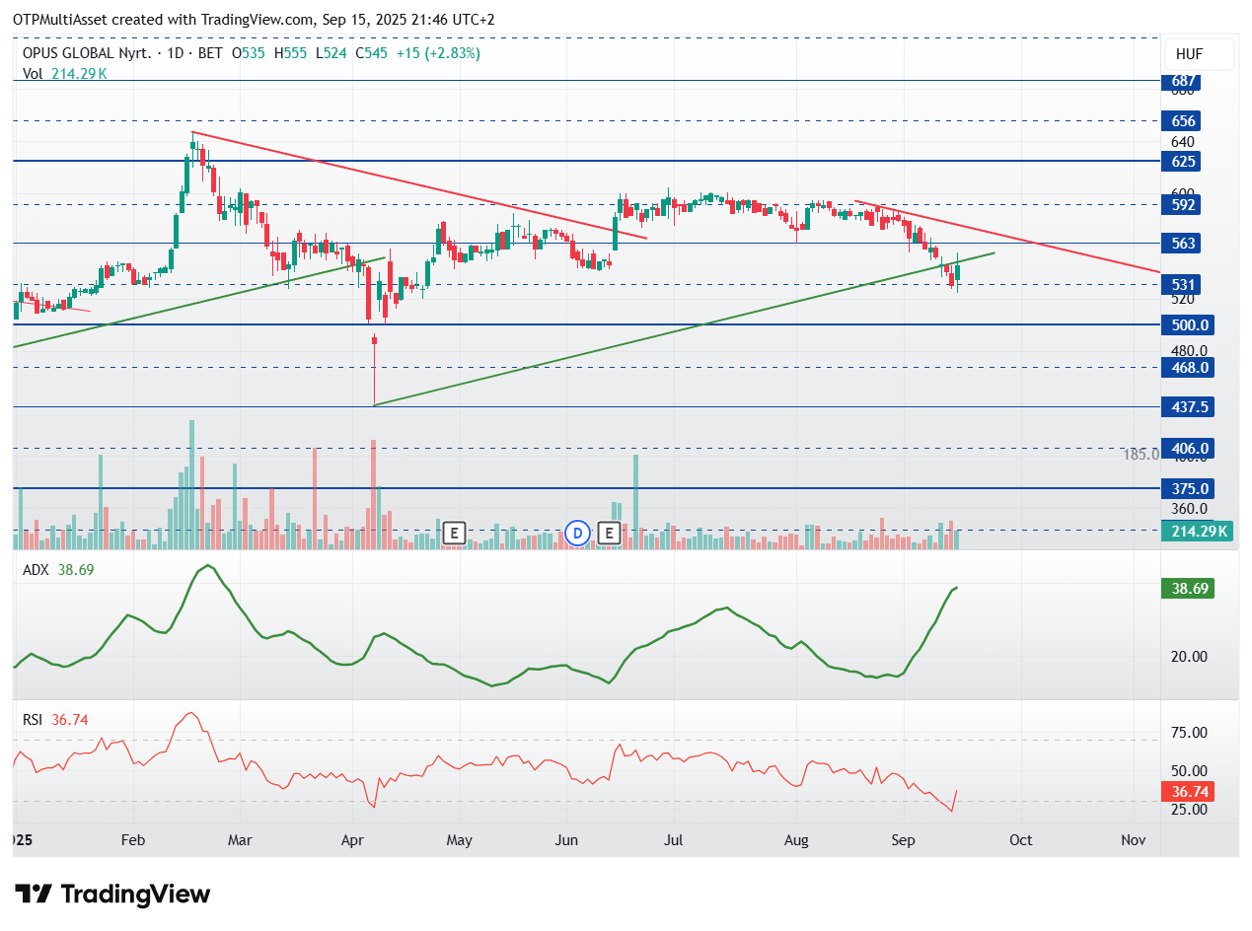1252x931 pixels.
Task: Click the 437.5 price level label
Action: click(x=1187, y=407)
